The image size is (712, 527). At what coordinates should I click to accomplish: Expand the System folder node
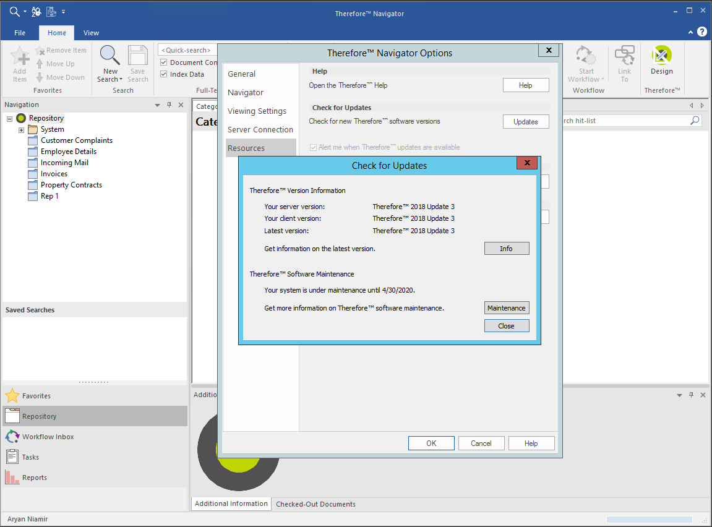22,130
